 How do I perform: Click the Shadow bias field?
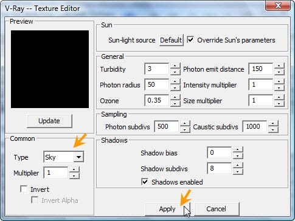click(x=219, y=152)
